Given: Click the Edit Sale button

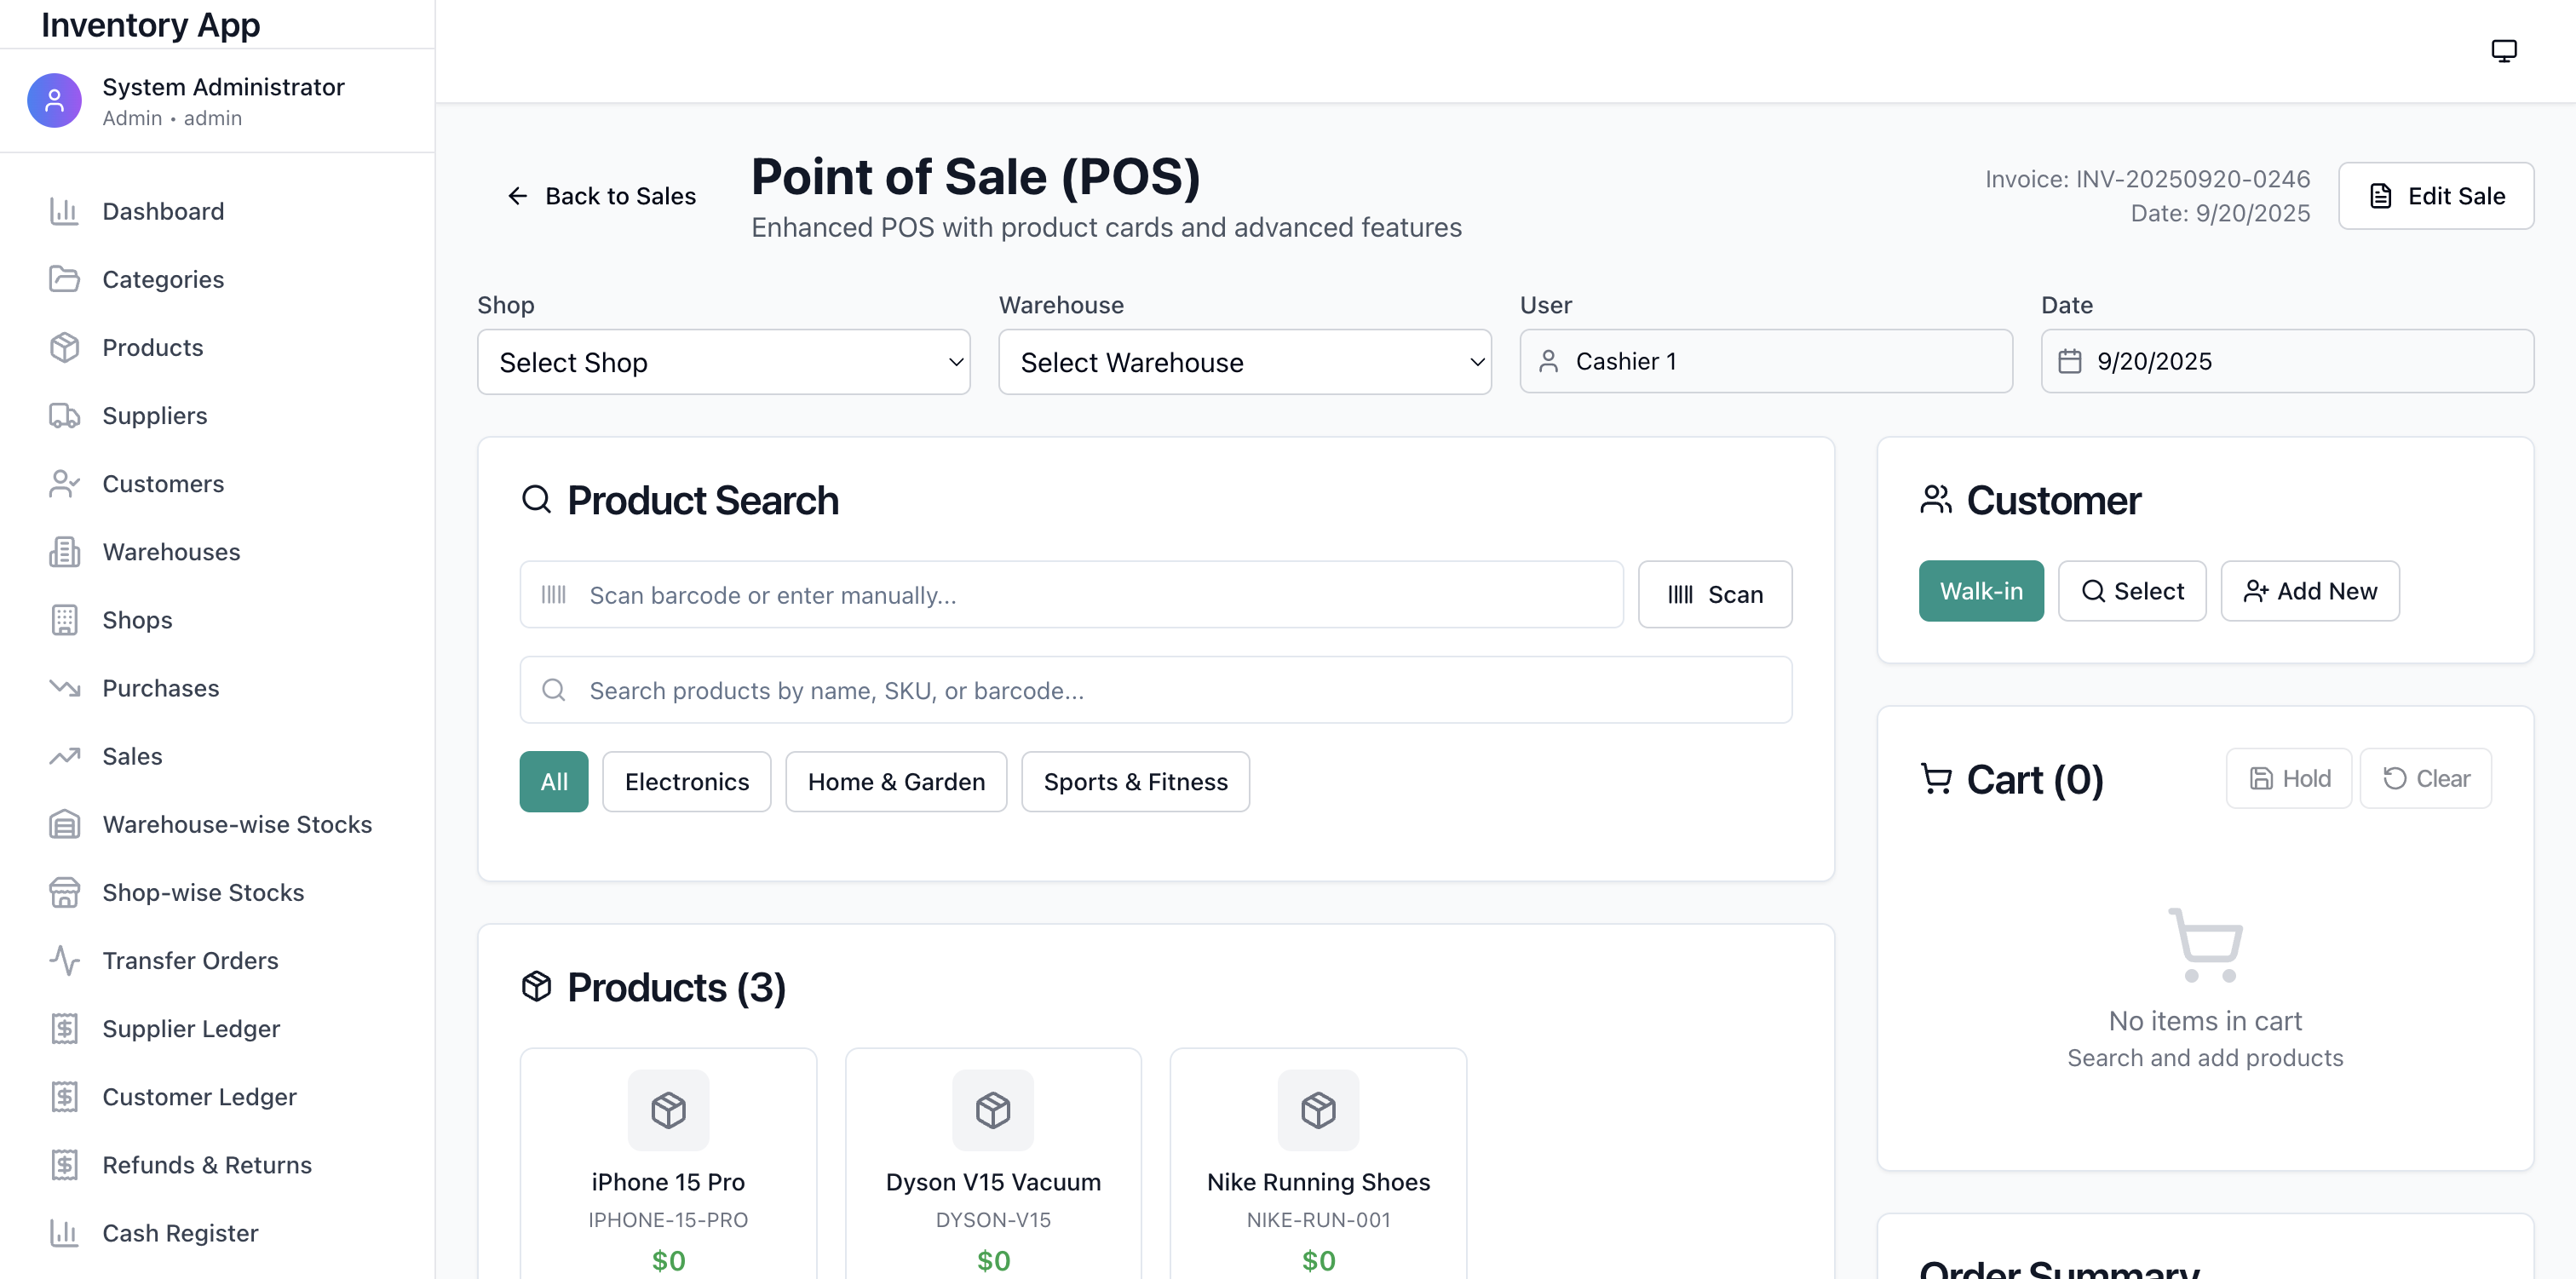Looking at the screenshot, I should 2436,196.
